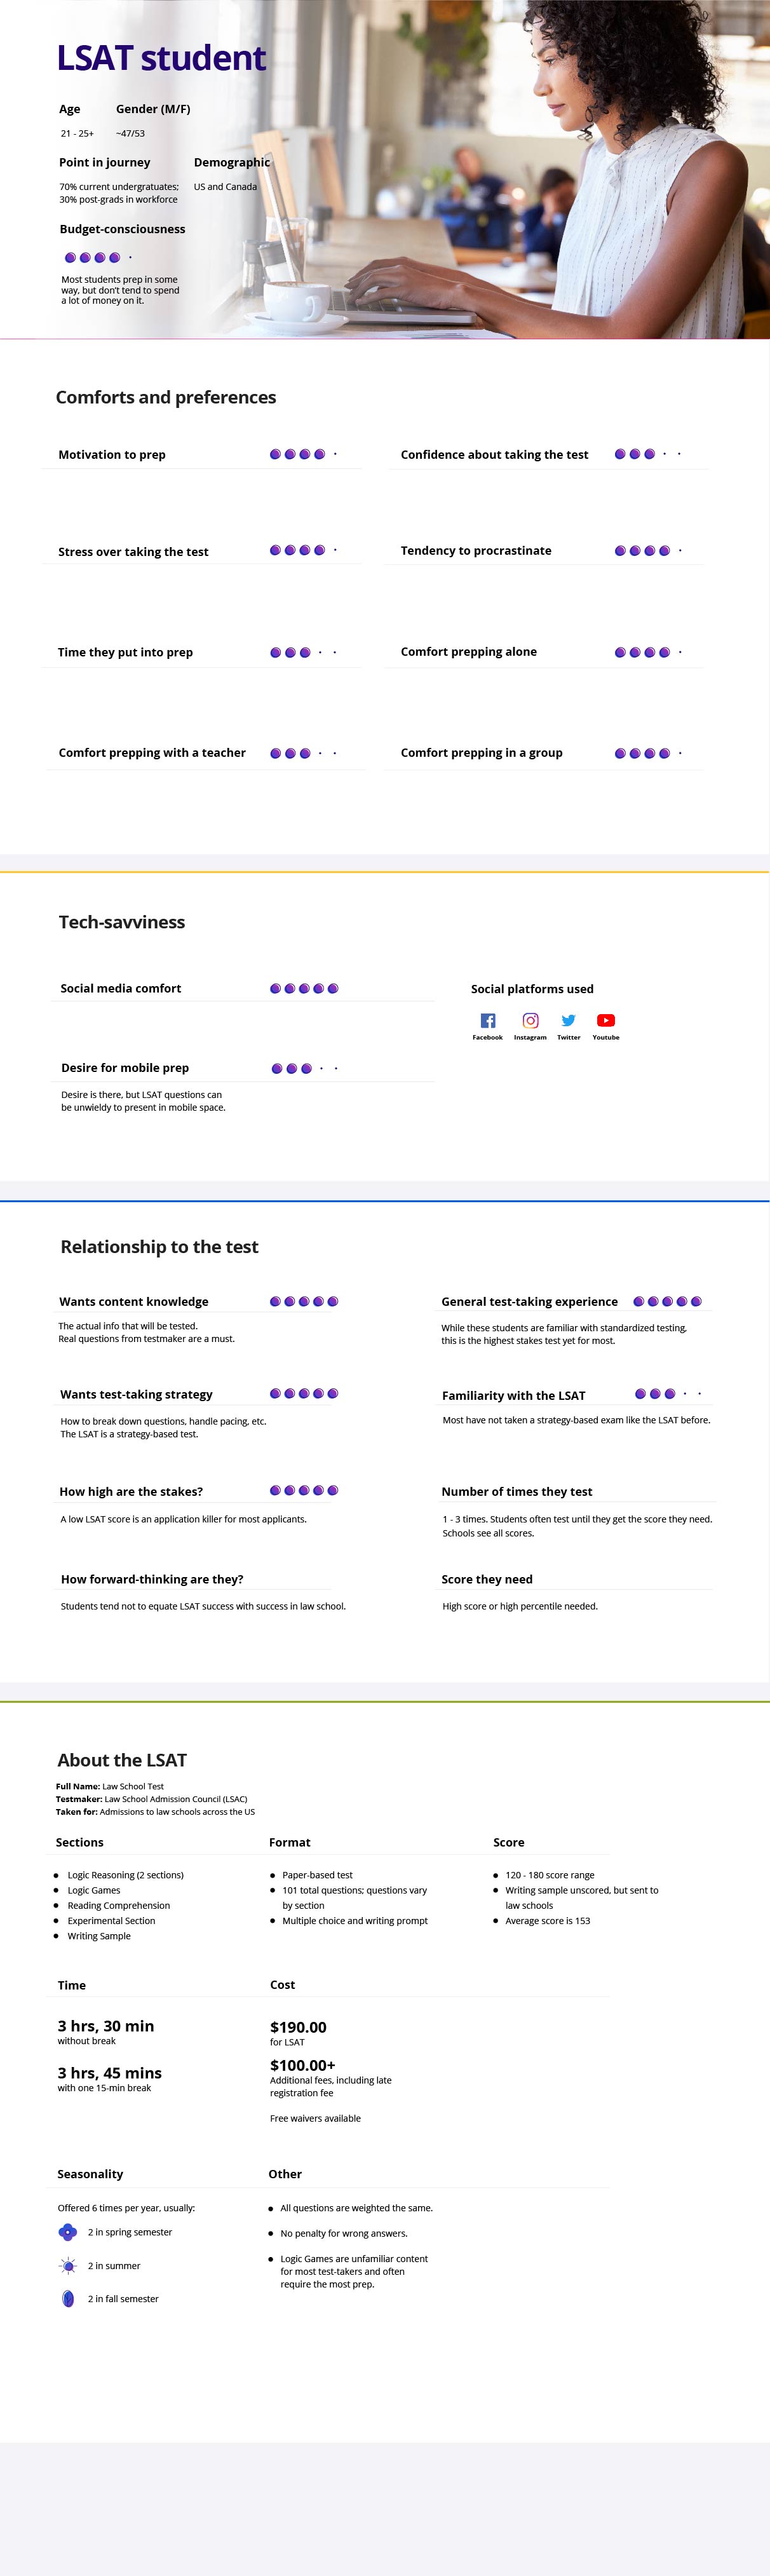Click the Comforts and preferences heading
Screen dimensions: 770x2576
click(x=166, y=397)
